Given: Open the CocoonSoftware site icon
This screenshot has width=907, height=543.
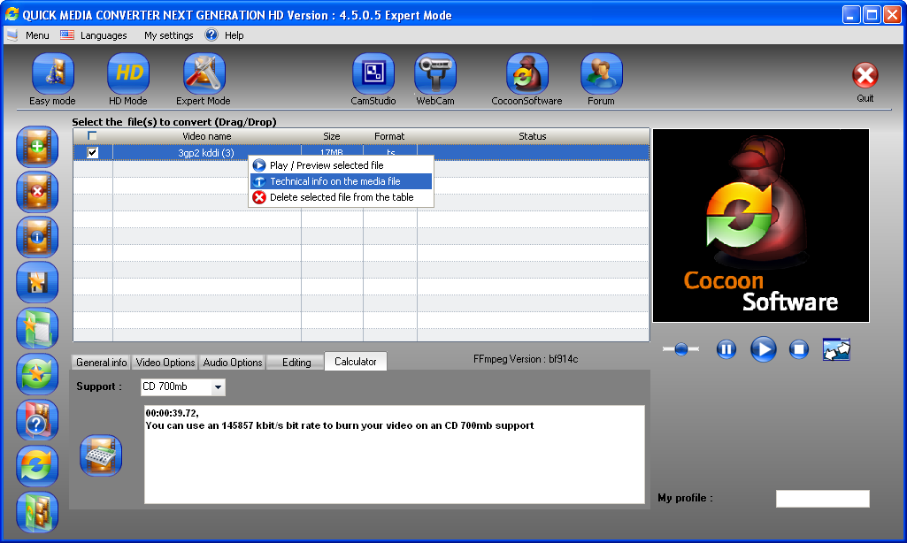Looking at the screenshot, I should [527, 74].
